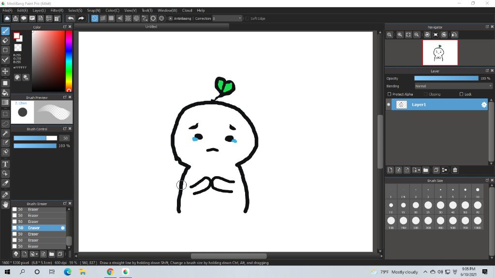This screenshot has width=495, height=278.
Task: Select the Gradient tool
Action: coord(5,102)
